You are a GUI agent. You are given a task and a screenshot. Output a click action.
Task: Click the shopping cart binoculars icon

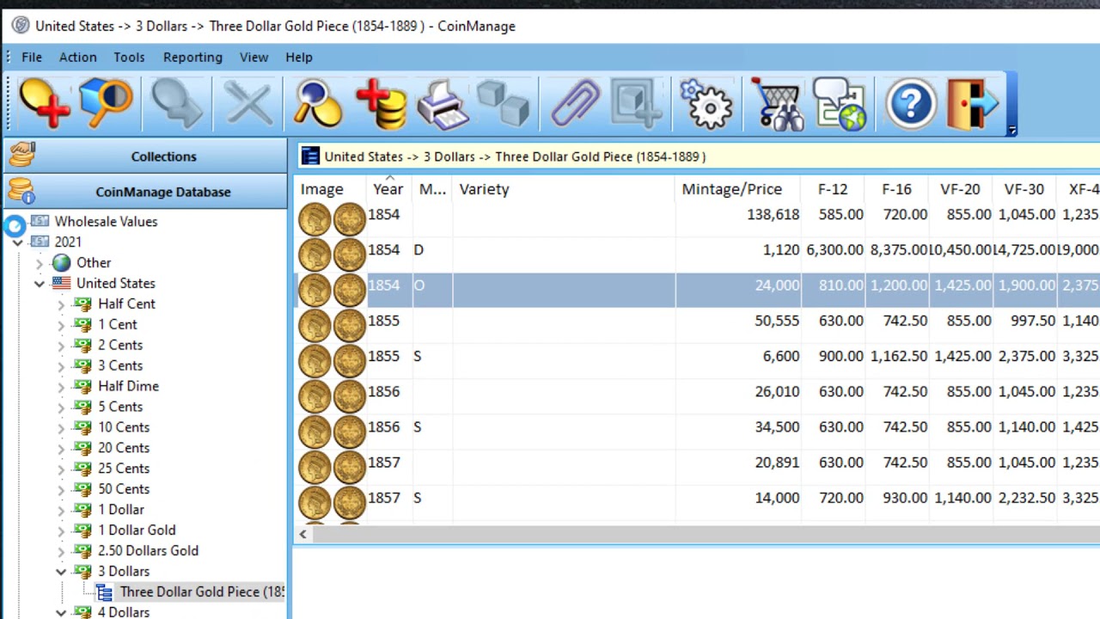[776, 104]
